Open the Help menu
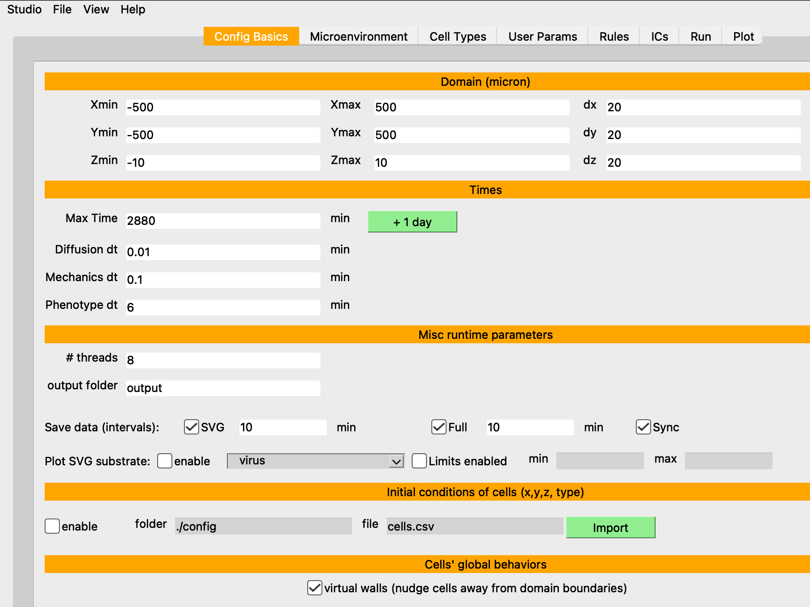This screenshot has width=810, height=607. 133,9
